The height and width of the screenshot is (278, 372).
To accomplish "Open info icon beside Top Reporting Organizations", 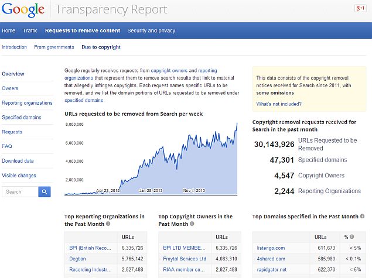I will point(108,224).
